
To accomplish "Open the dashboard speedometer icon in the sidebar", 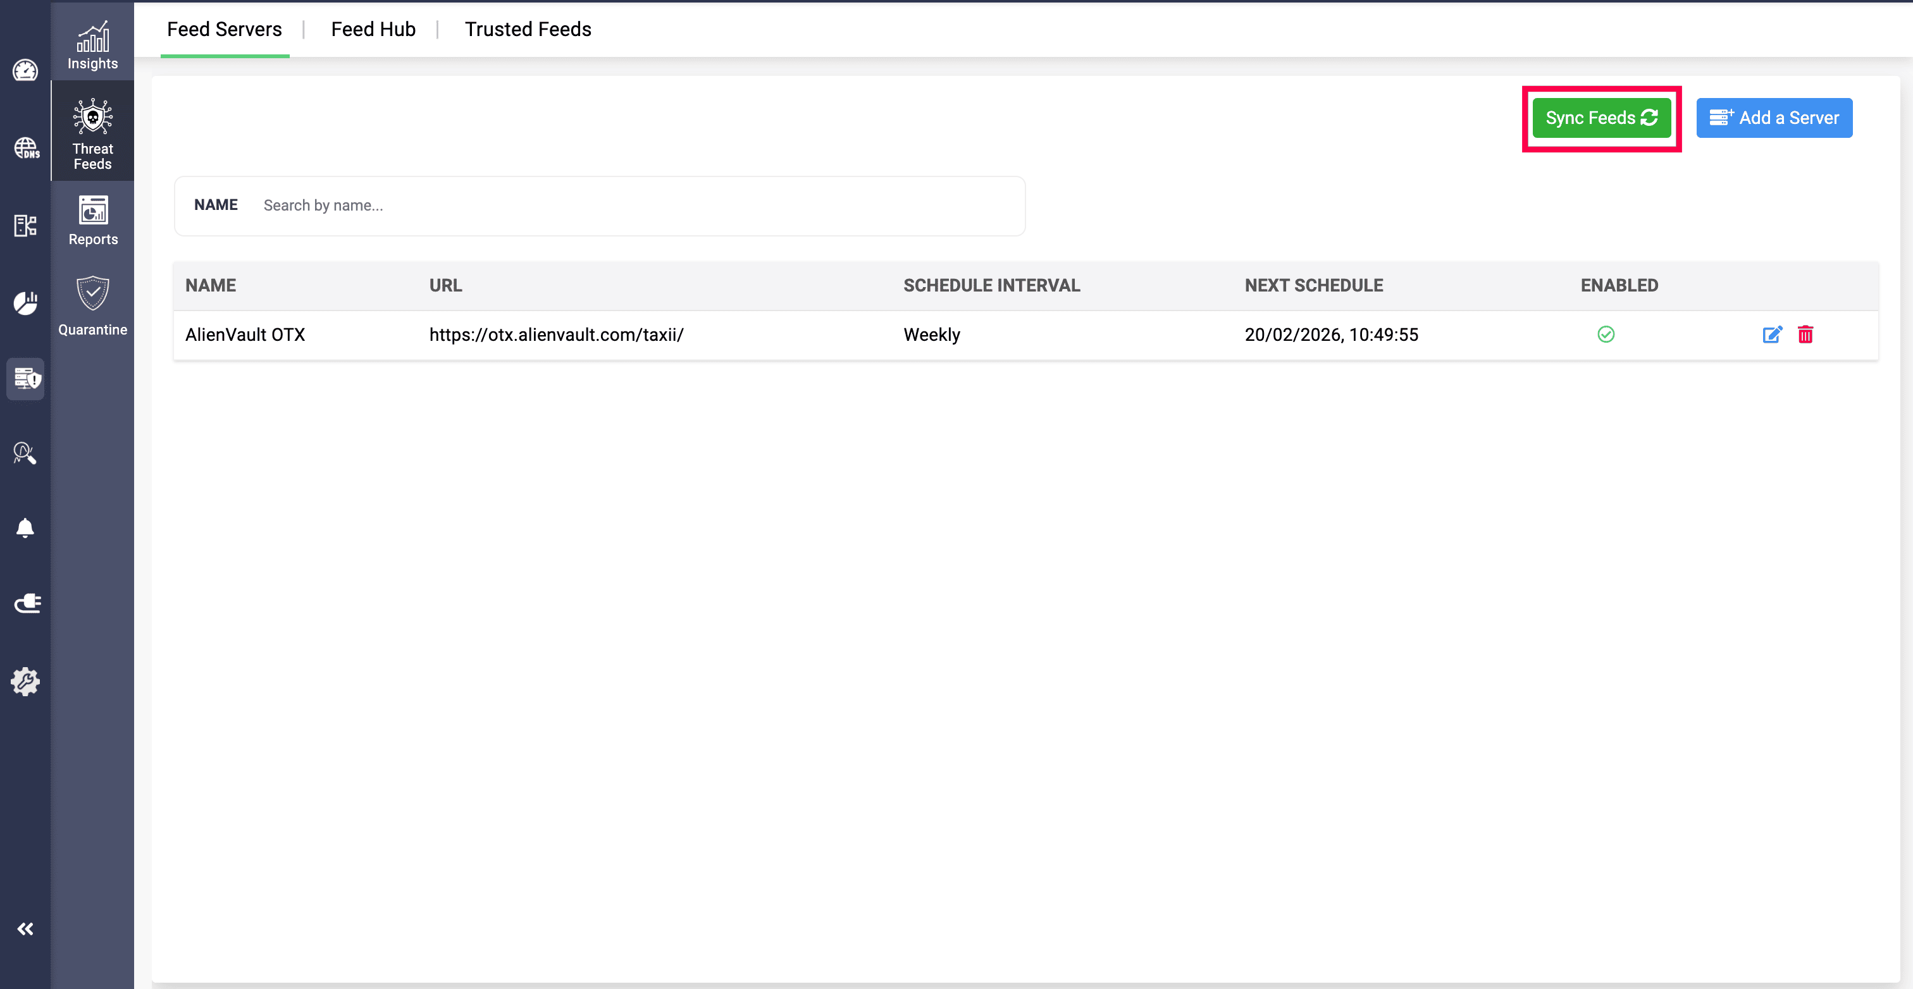I will tap(25, 71).
